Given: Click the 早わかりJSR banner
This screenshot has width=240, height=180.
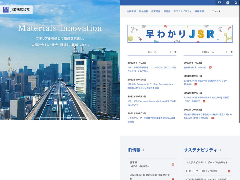Looking at the screenshot, I should (x=180, y=34).
